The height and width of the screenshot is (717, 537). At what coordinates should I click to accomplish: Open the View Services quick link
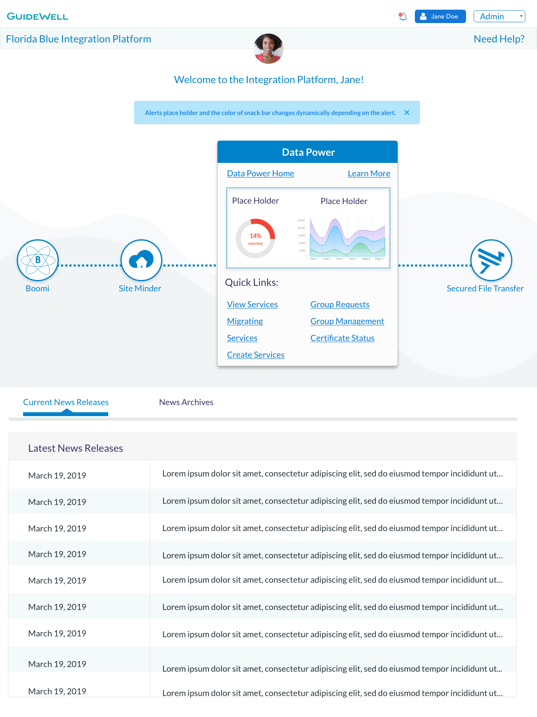(x=252, y=304)
